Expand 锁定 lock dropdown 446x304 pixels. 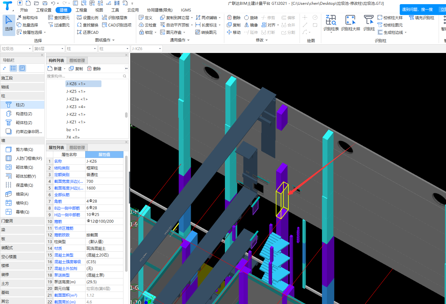point(155,32)
